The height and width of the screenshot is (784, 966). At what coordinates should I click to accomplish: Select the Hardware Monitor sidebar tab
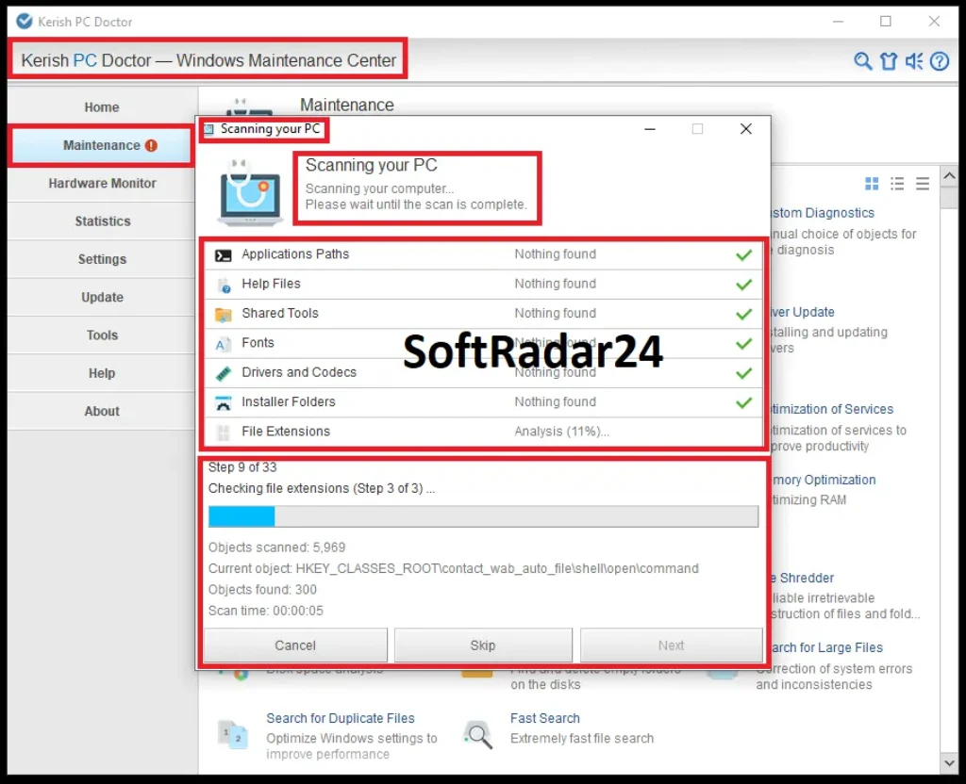coord(102,184)
